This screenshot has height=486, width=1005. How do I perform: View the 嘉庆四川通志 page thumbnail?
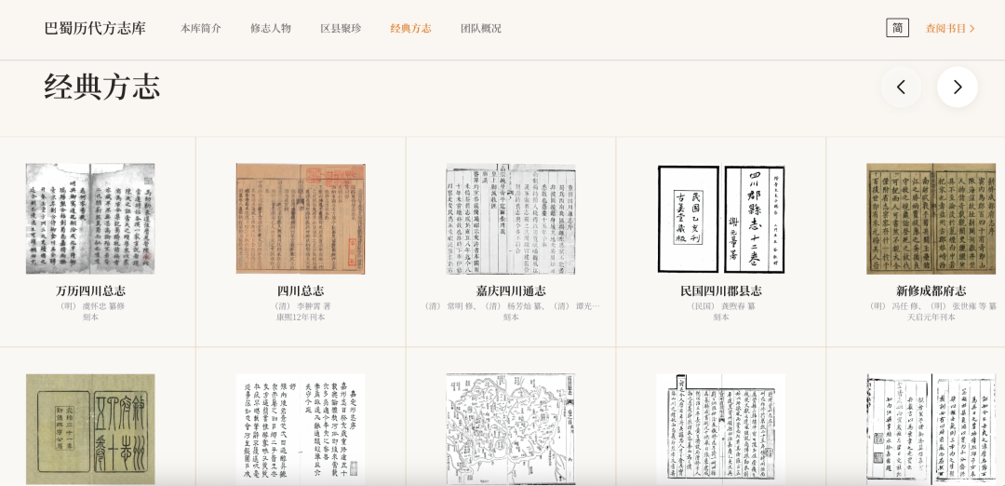[511, 219]
